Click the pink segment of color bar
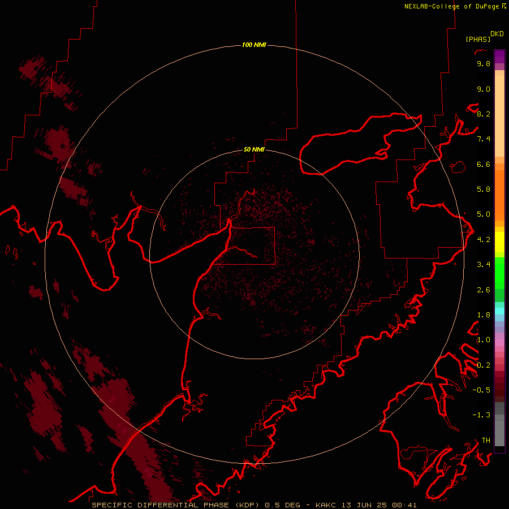Screen dimensions: 509x509 [499, 343]
